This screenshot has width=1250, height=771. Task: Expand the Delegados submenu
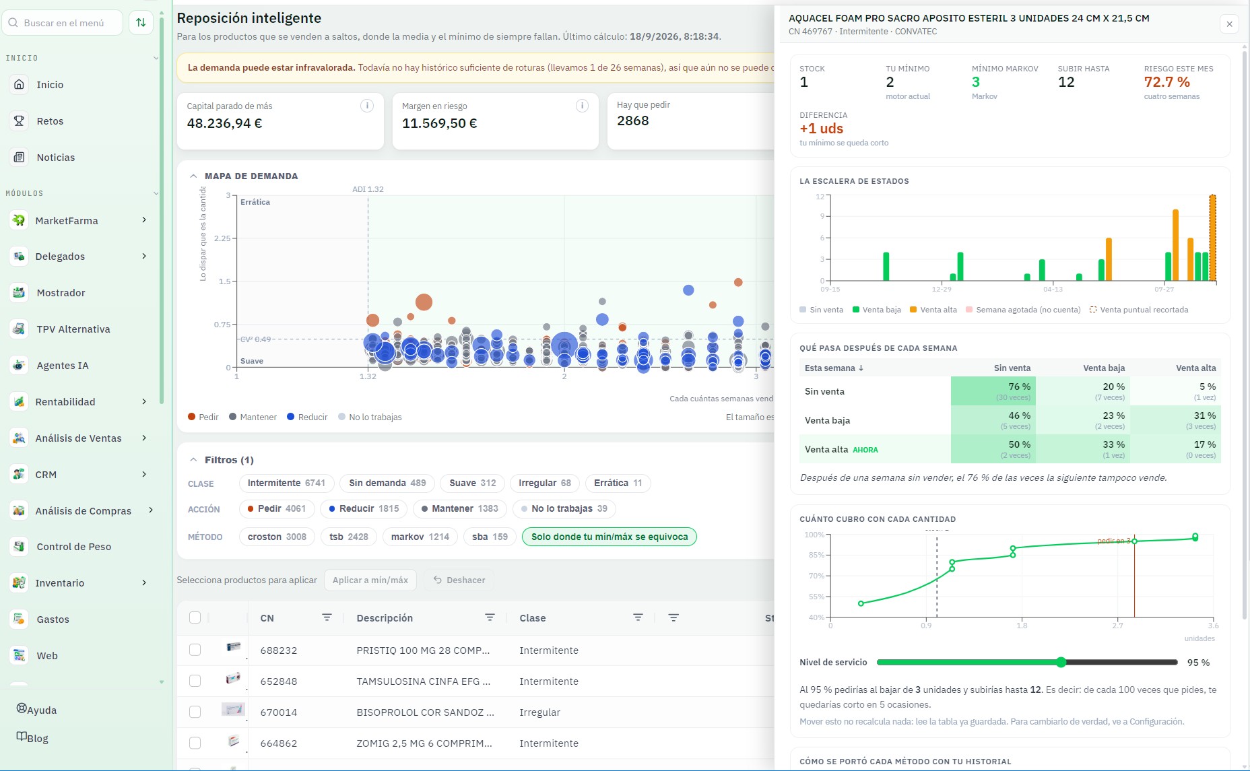(x=144, y=257)
